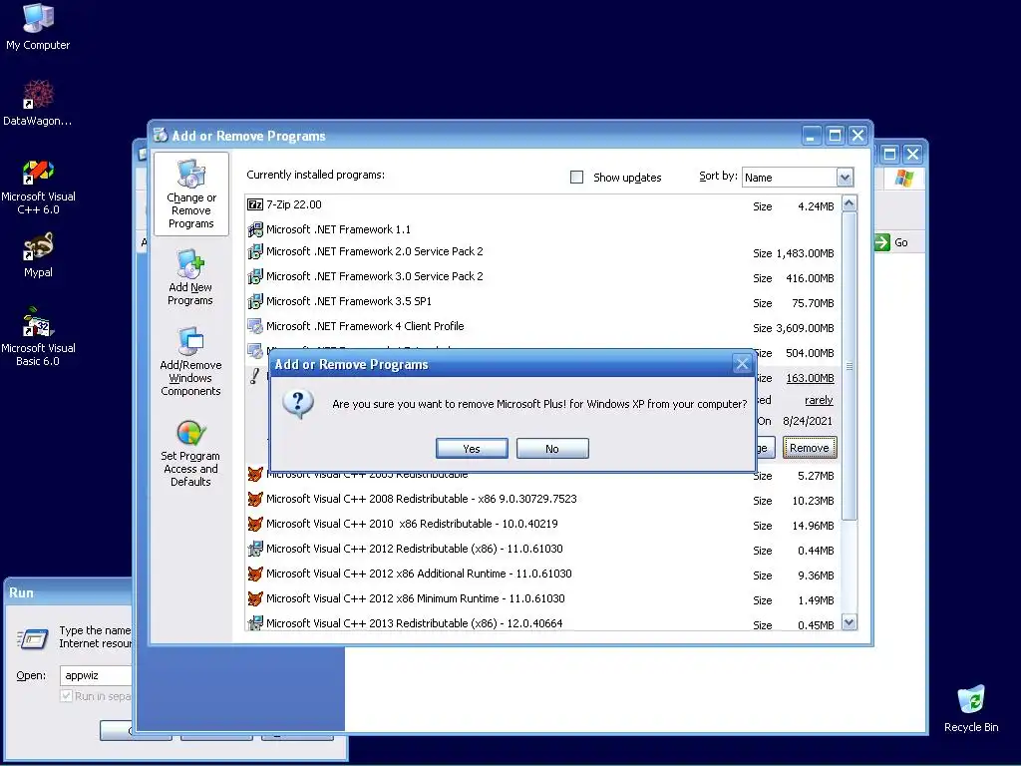Screen dimensions: 1021x766
Task: Click Open field containing appwiz in Run
Action: coord(97,675)
